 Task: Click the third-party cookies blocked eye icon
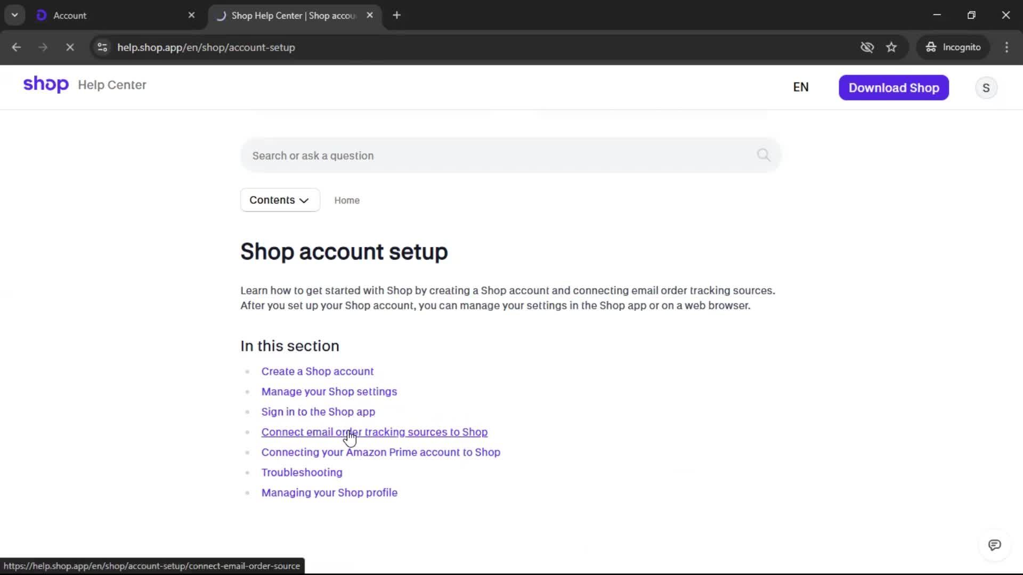[x=867, y=47]
